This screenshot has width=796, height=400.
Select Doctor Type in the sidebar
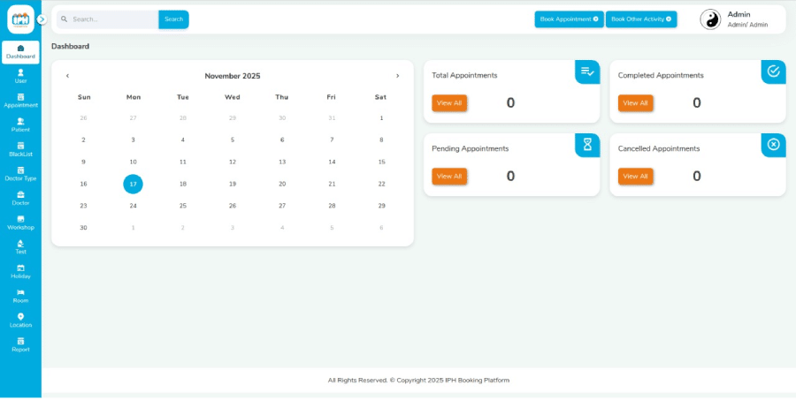(20, 174)
